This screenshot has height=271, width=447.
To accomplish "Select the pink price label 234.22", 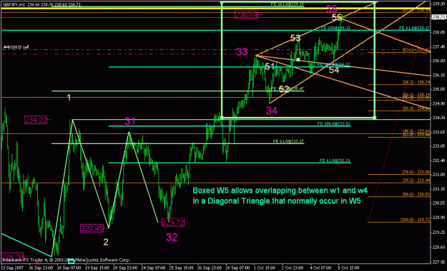I will pyautogui.click(x=36, y=120).
